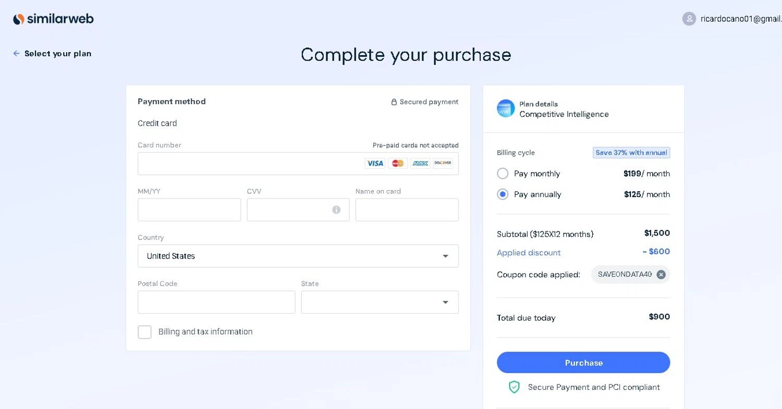The height and width of the screenshot is (409, 782).
Task: Click the Amex card icon
Action: 420,164
